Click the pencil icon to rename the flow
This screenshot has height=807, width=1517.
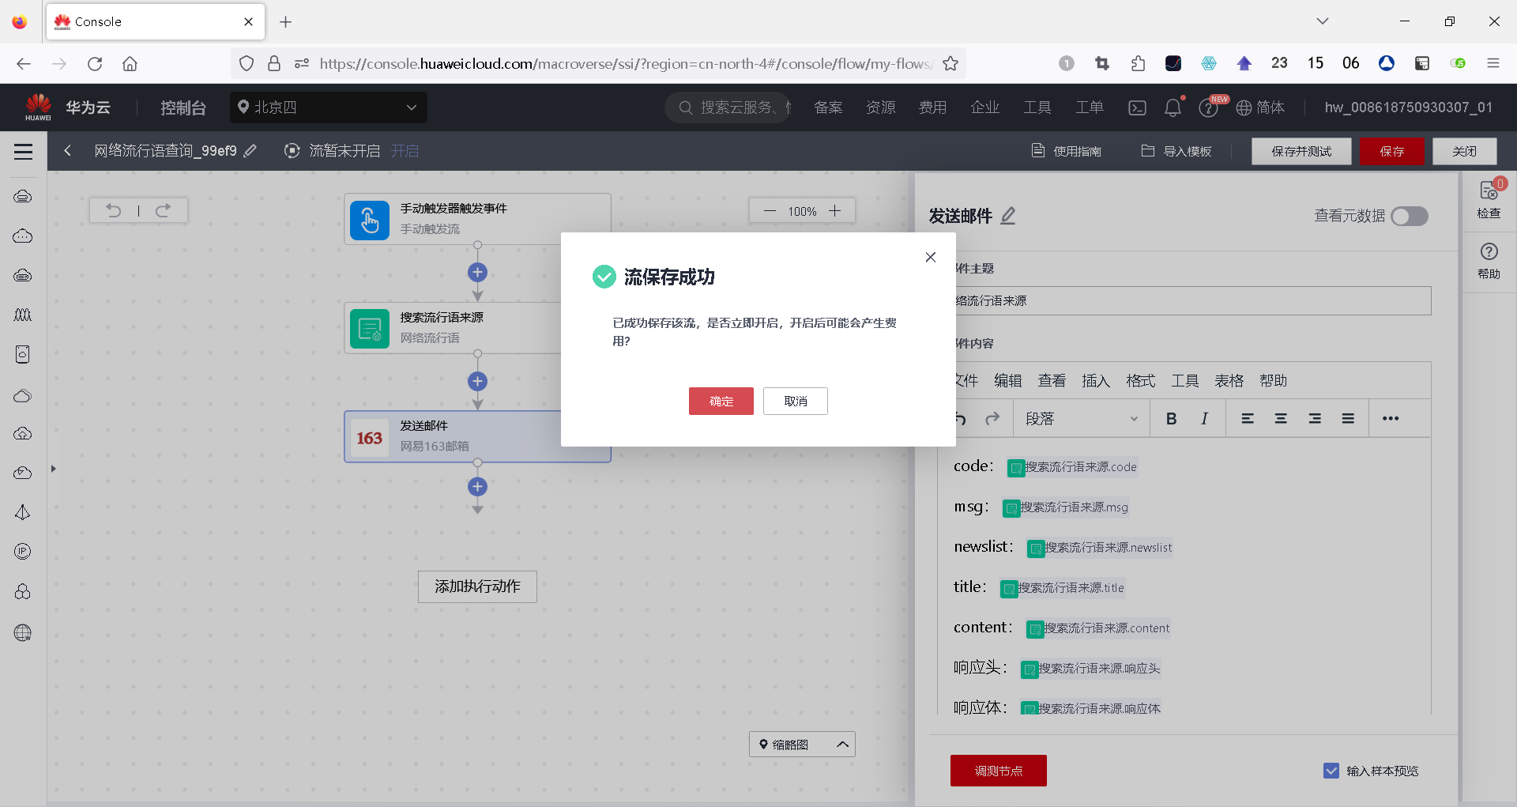(x=250, y=150)
